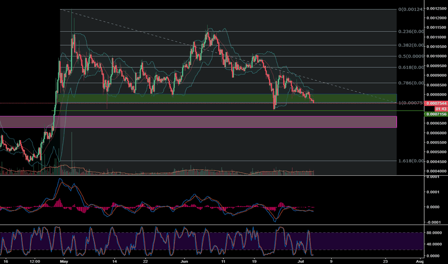The width and height of the screenshot is (448, 264).
Task: Select the 0.0008000 price axis label
Action: (436, 95)
